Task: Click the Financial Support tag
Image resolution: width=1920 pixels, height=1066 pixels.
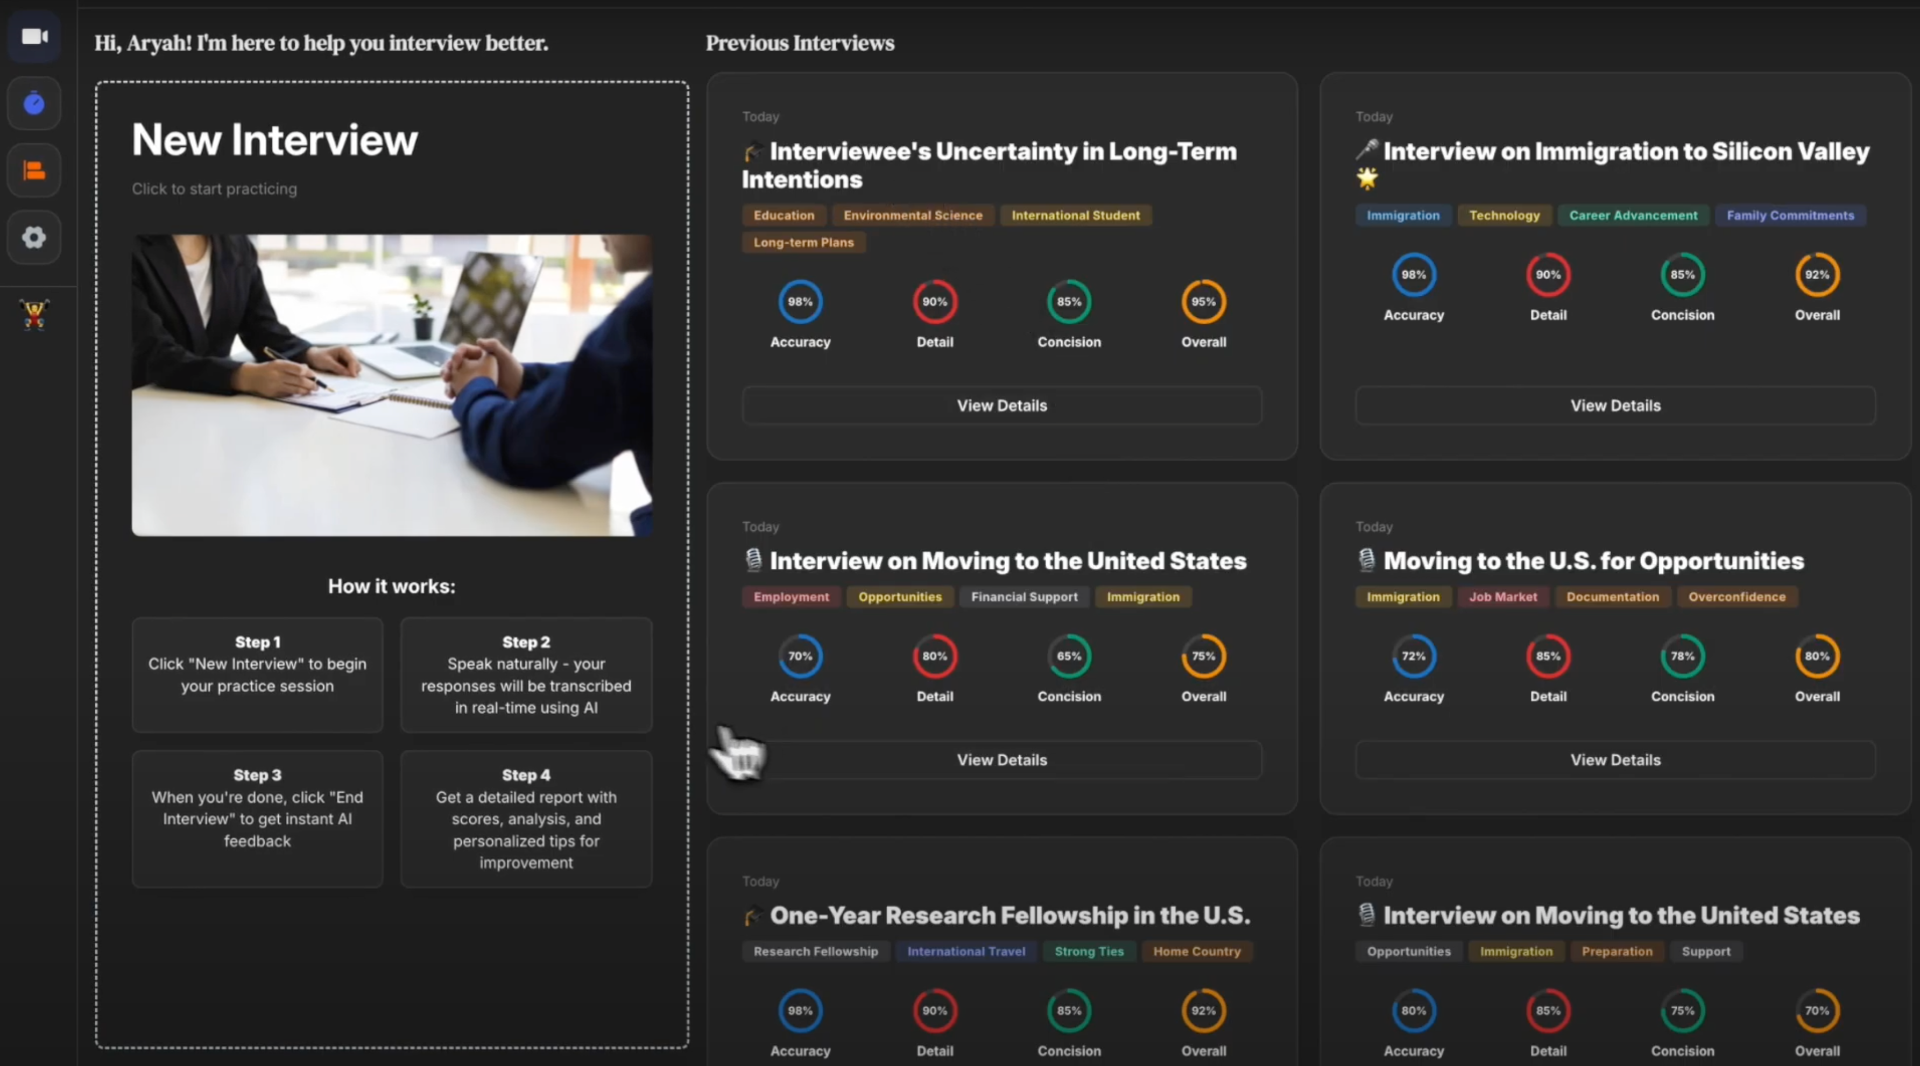Action: tap(1023, 596)
